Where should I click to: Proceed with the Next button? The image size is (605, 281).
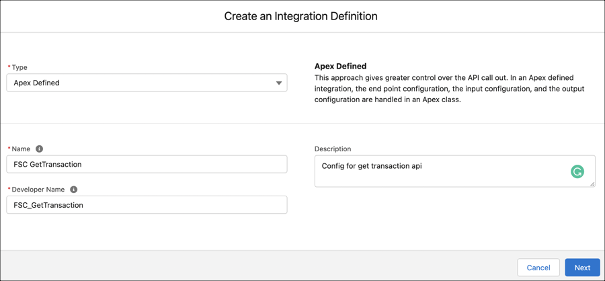click(582, 268)
